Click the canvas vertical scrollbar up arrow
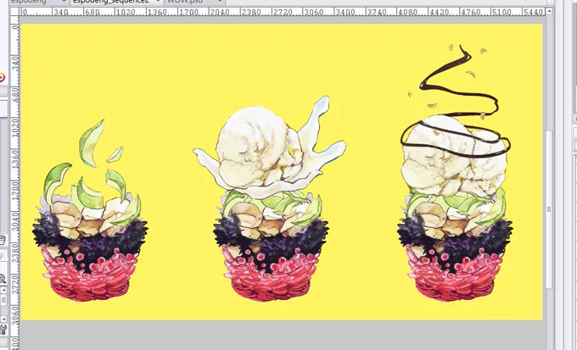 coord(549,11)
